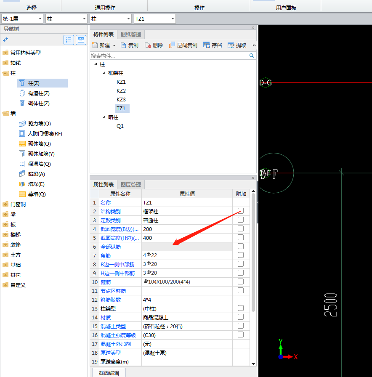This screenshot has height=377, width=372.
Task: Click the 截面编辑 button
Action: [x=109, y=373]
